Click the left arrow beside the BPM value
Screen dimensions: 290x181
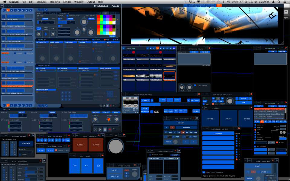[x=214, y=98]
